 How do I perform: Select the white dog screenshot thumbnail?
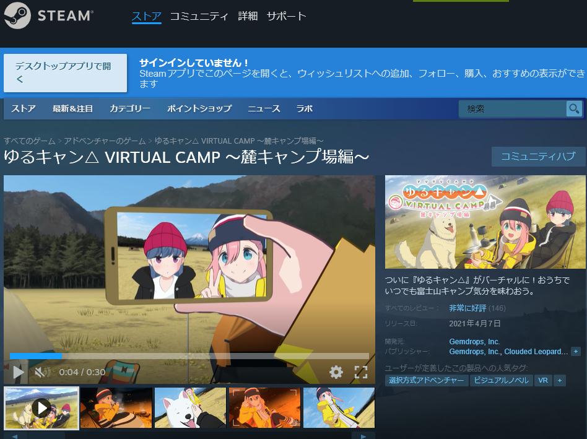tap(190, 408)
